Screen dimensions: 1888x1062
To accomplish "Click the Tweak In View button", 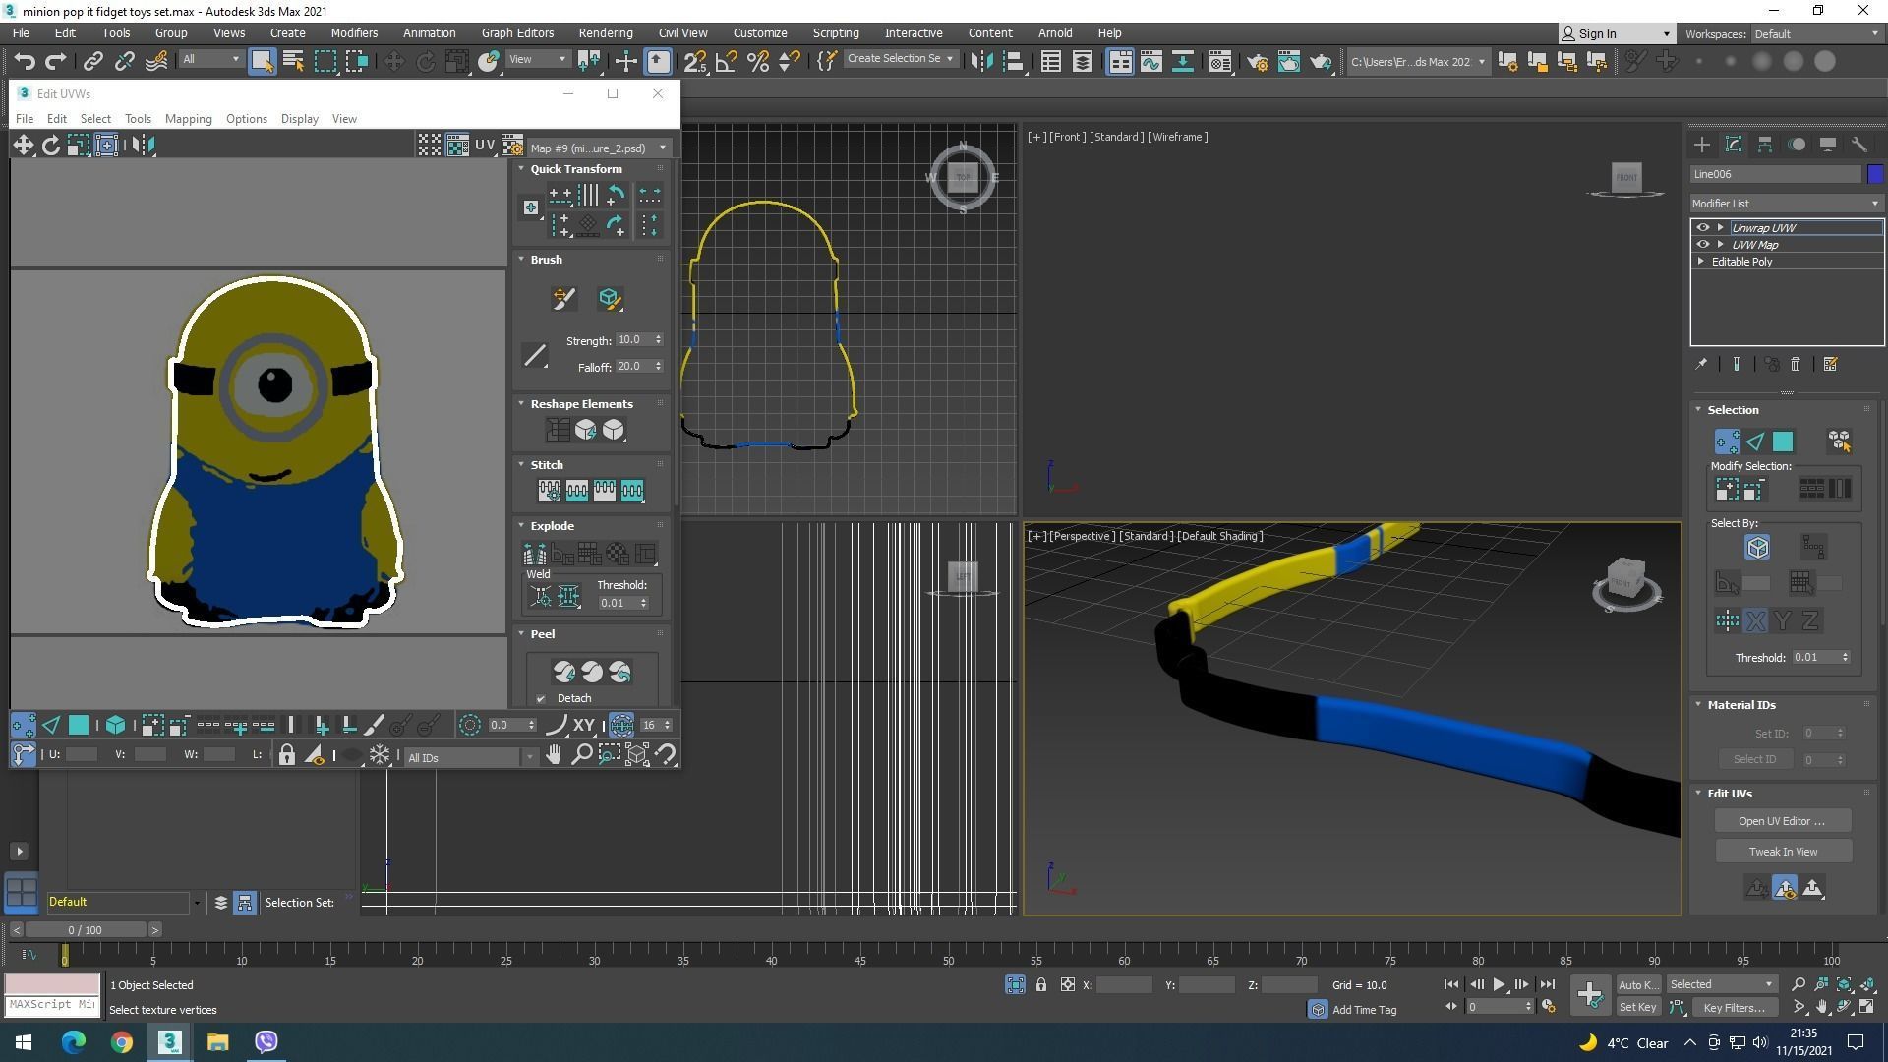I will pyautogui.click(x=1782, y=852).
